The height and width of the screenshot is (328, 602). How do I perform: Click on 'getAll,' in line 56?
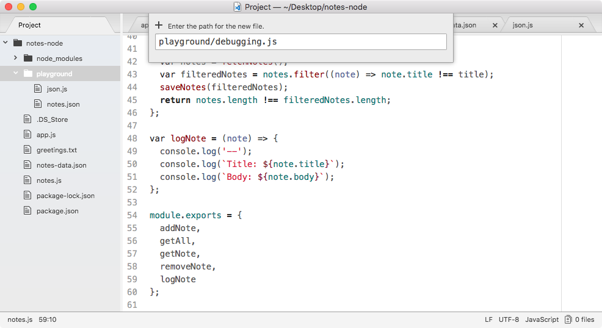[x=178, y=241]
